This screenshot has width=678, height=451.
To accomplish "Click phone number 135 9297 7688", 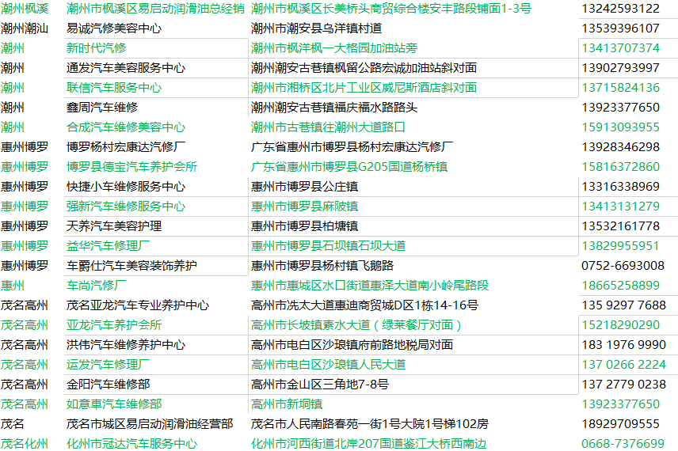I will click(x=623, y=305).
